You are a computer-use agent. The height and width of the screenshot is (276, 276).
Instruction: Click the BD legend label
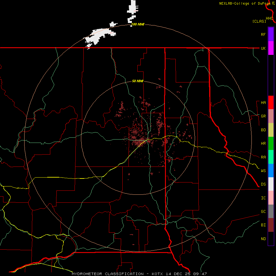point(263,130)
